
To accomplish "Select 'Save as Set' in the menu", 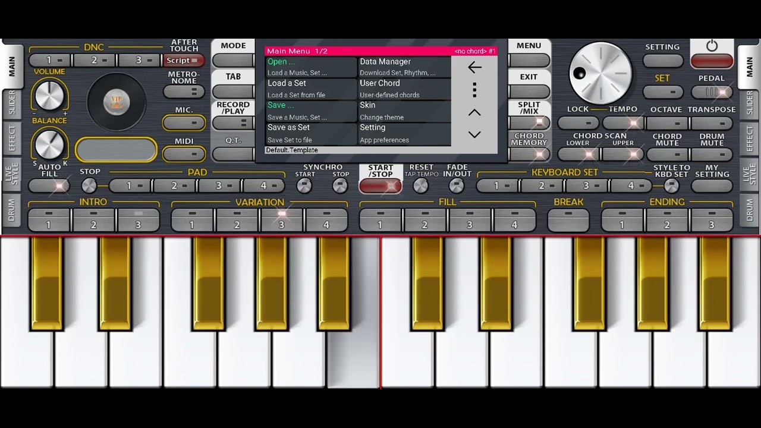I will click(310, 133).
